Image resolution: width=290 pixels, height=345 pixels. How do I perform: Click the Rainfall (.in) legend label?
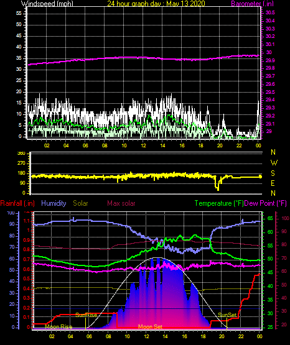(x=17, y=203)
